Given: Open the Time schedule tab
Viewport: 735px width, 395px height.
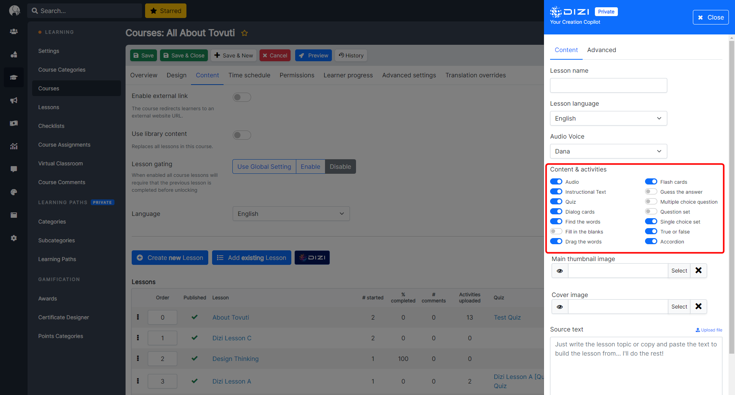Looking at the screenshot, I should point(249,75).
